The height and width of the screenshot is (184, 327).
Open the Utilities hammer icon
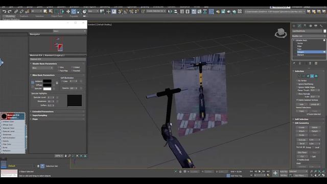tap(321, 26)
